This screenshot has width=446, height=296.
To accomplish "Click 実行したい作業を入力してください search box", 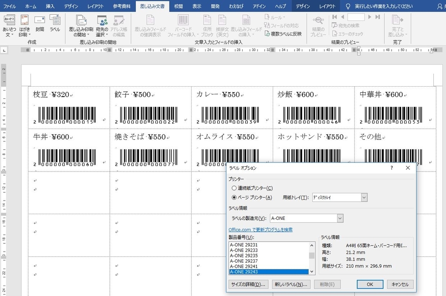I will click(384, 6).
